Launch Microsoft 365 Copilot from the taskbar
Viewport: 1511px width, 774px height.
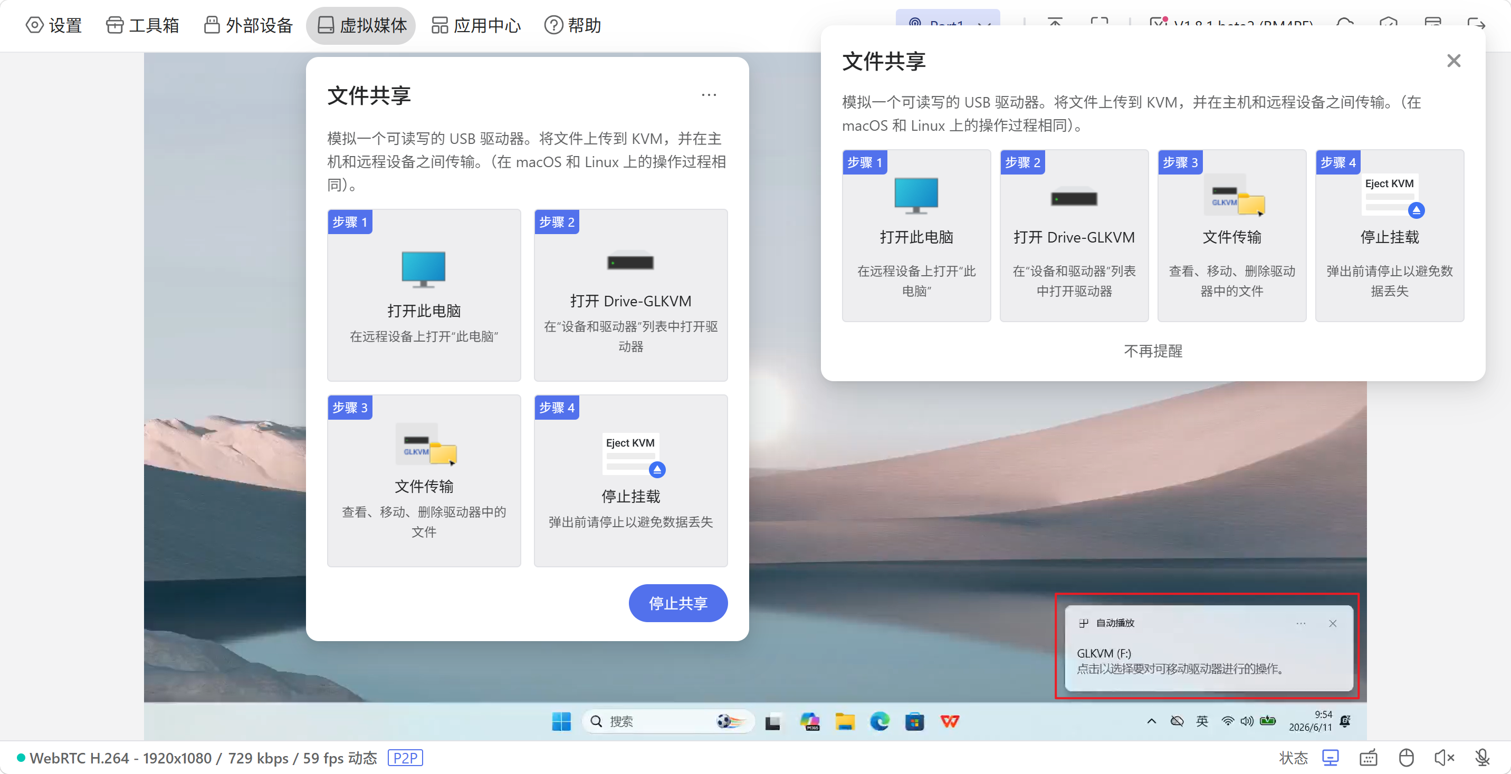[809, 721]
